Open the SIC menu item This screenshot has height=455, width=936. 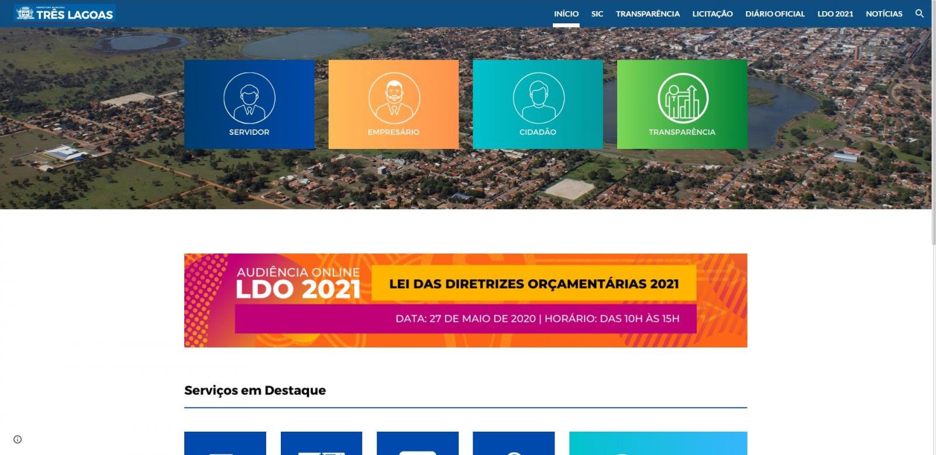pyautogui.click(x=597, y=13)
